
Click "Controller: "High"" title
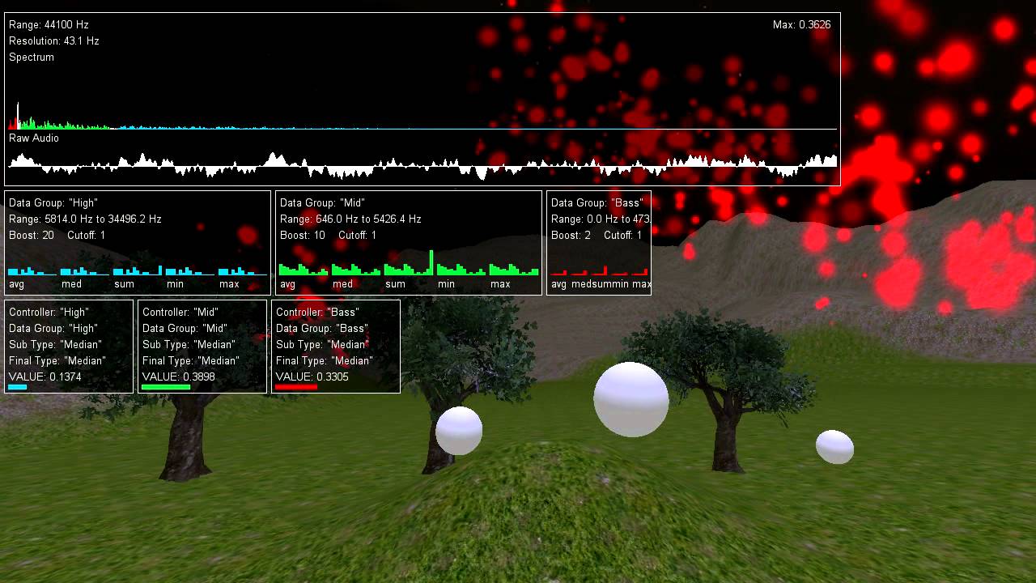pyautogui.click(x=49, y=313)
